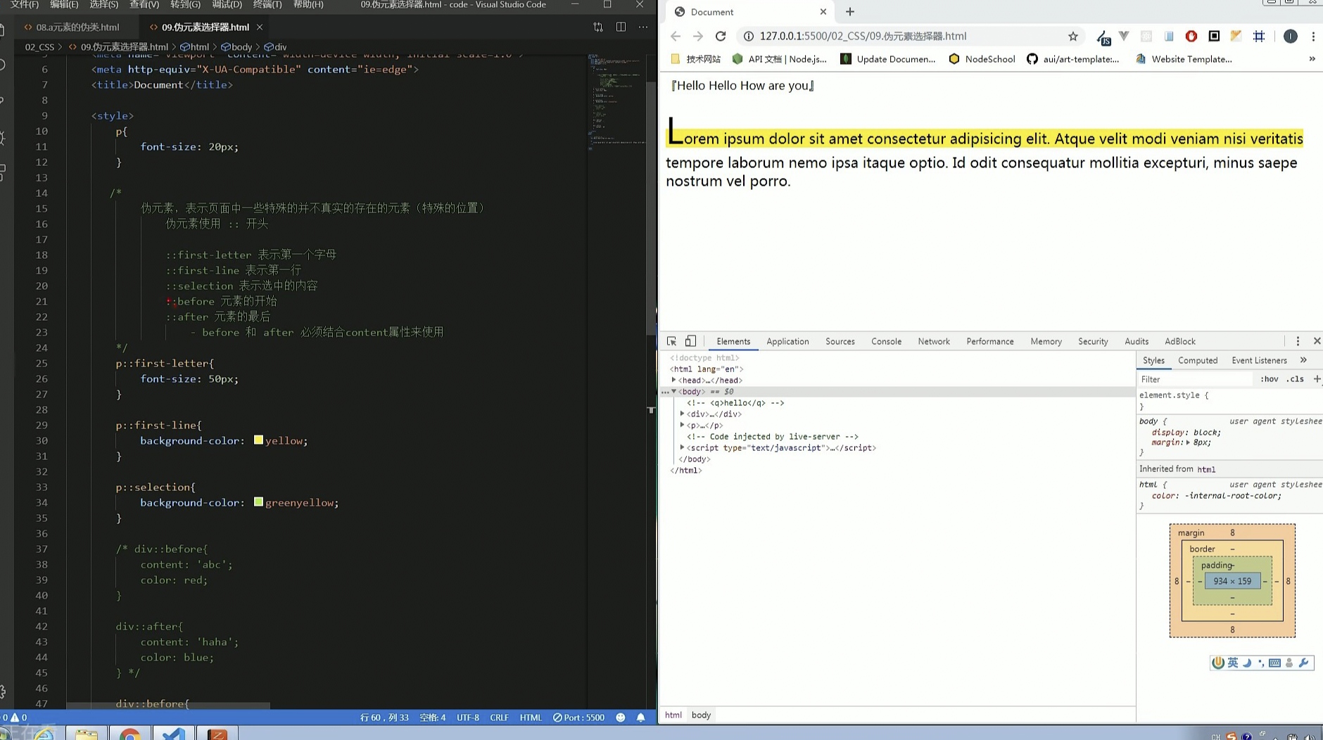Click the UTF-8 encoding status item
This screenshot has height=740, width=1323.
tap(467, 717)
